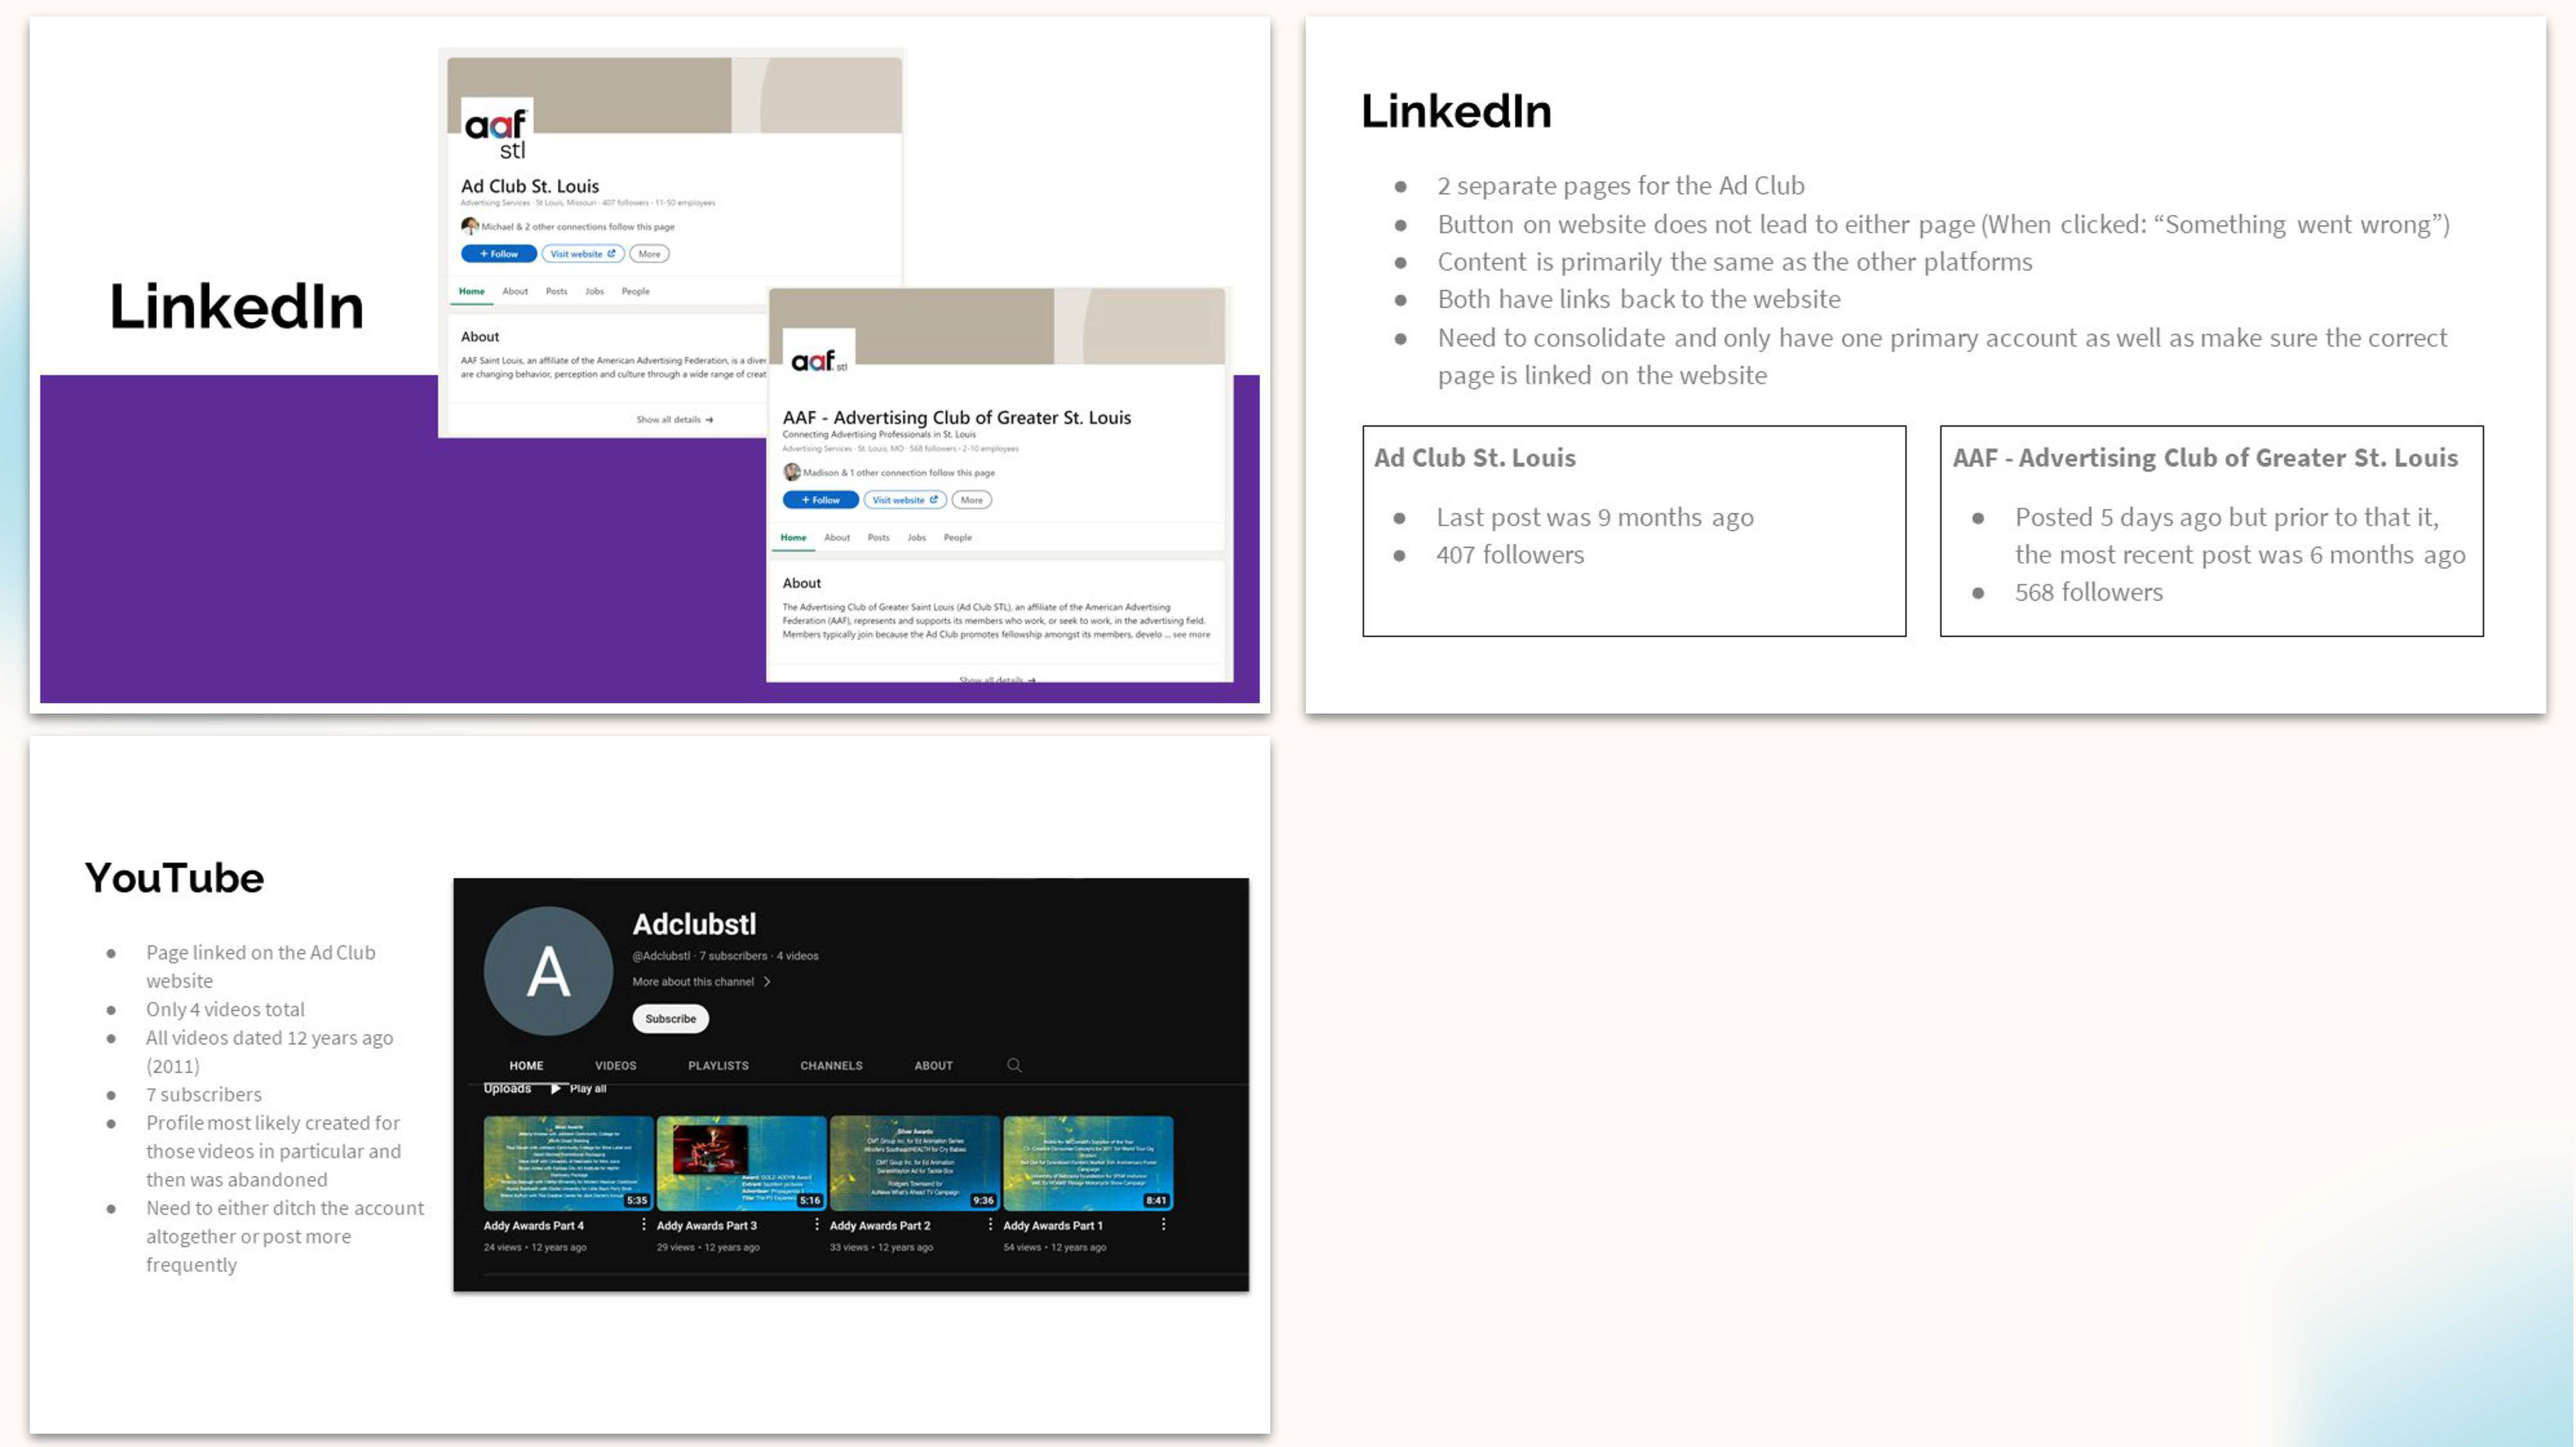Switch to YouTube ABOUT tab

coord(933,1065)
